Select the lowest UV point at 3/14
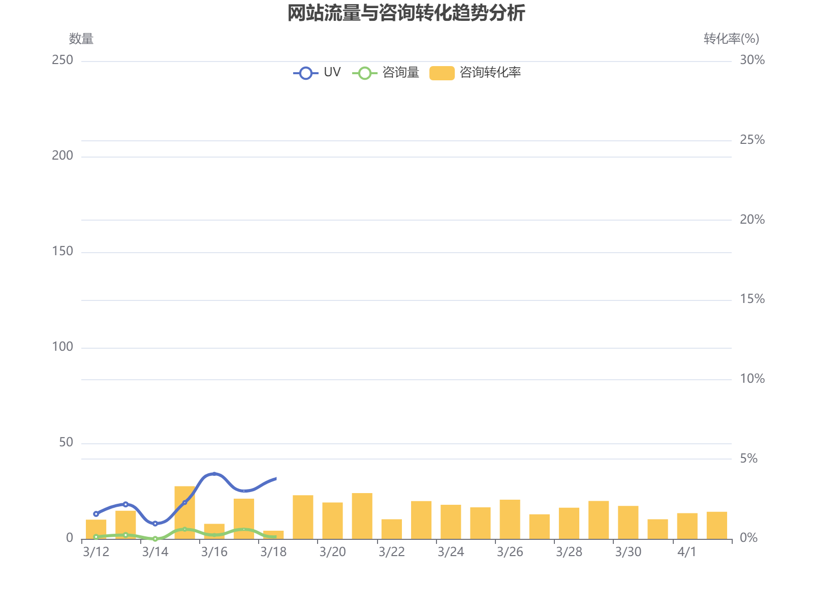The width and height of the screenshot is (813, 610). (154, 523)
